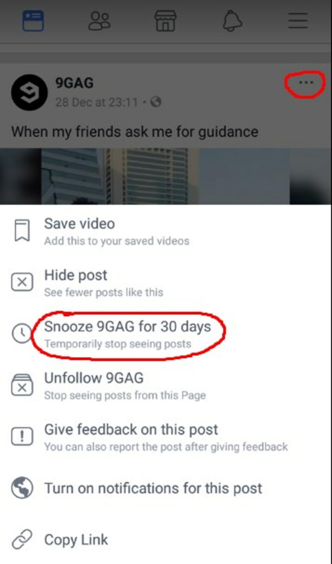Open the News Feed tab icon

(33, 21)
